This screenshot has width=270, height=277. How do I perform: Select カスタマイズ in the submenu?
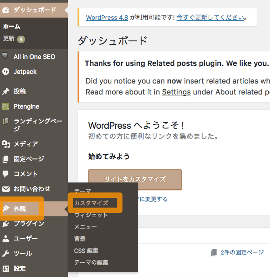pyautogui.click(x=91, y=203)
